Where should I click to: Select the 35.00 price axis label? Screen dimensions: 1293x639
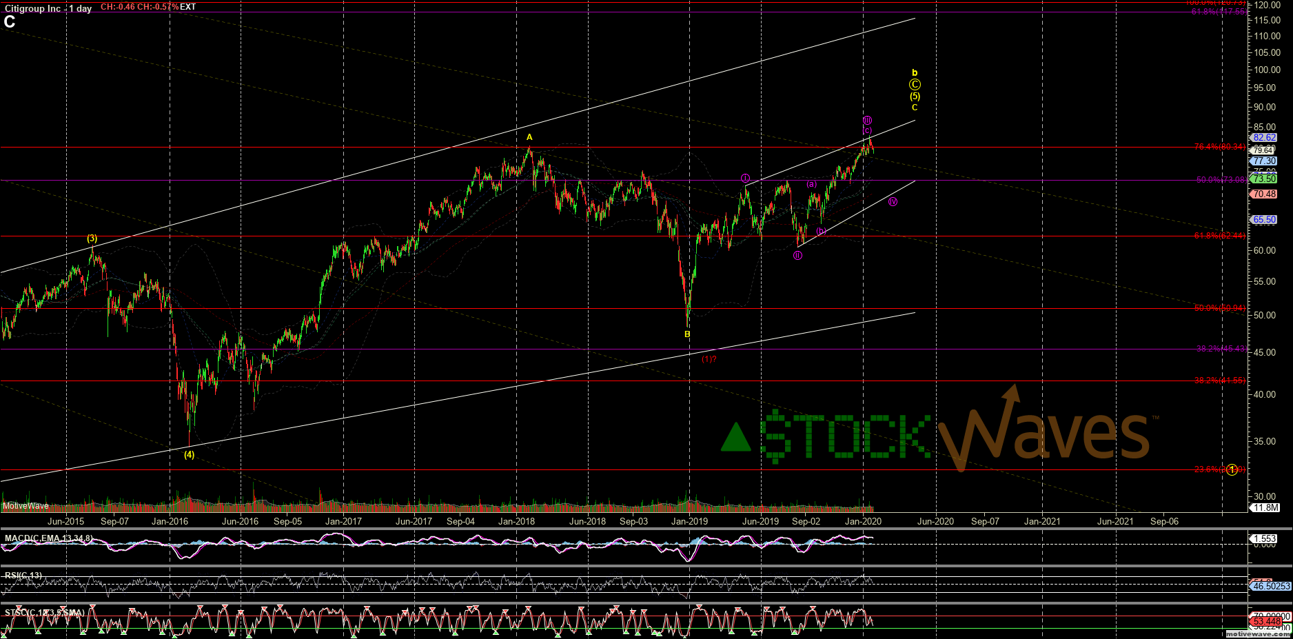[1265, 441]
